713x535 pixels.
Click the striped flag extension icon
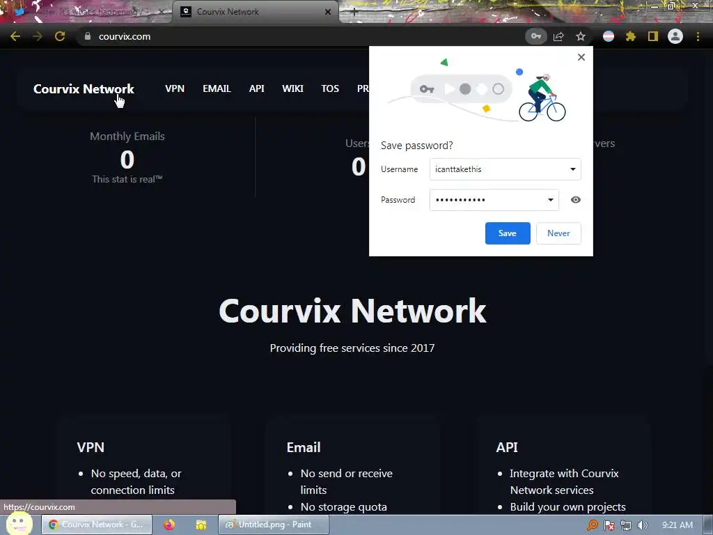(609, 36)
